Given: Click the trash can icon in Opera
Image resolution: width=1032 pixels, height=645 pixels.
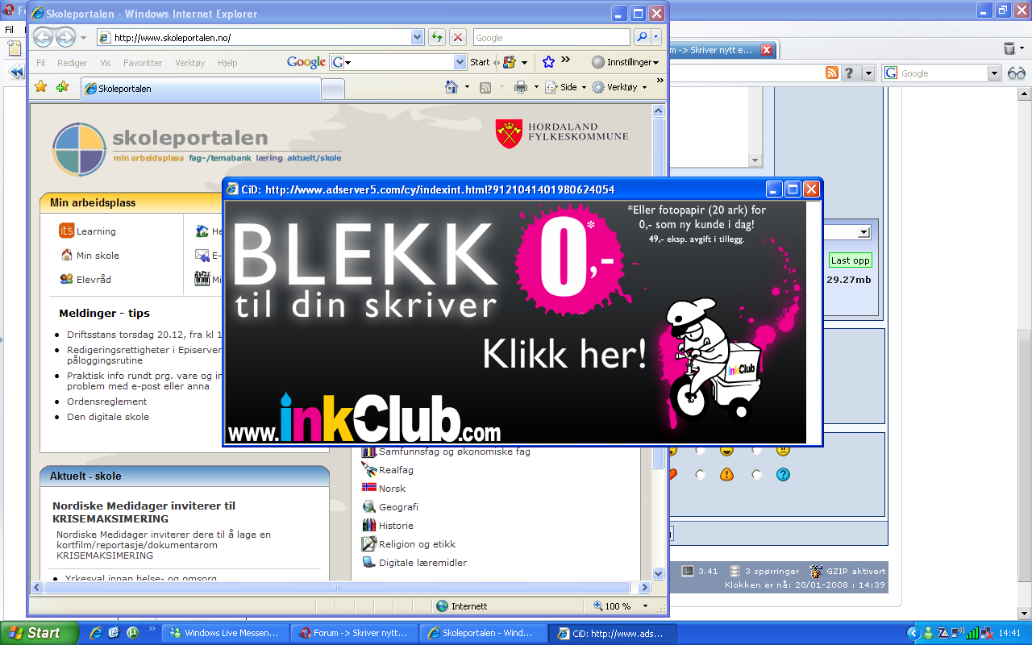Looking at the screenshot, I should tap(1009, 49).
